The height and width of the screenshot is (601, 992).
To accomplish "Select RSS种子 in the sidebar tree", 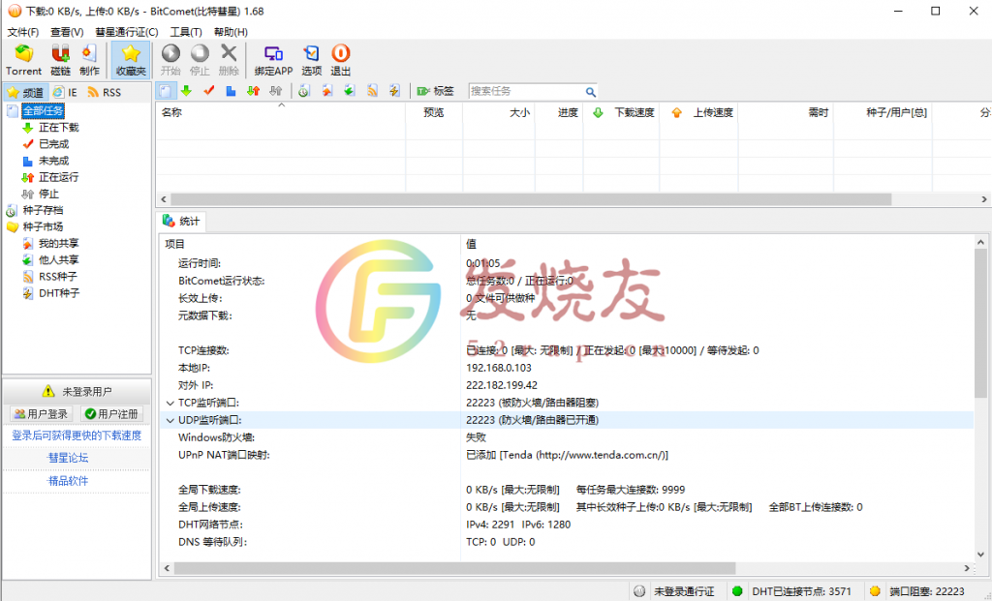I will pyautogui.click(x=57, y=276).
